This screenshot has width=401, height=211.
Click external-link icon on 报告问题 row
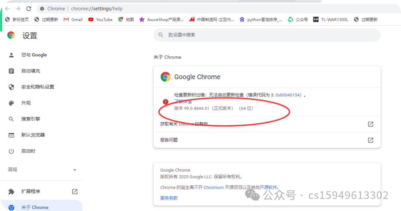(x=370, y=140)
